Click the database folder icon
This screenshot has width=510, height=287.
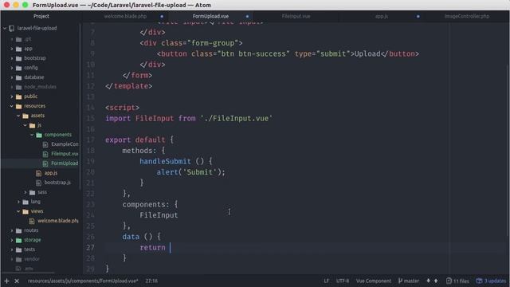[19, 77]
